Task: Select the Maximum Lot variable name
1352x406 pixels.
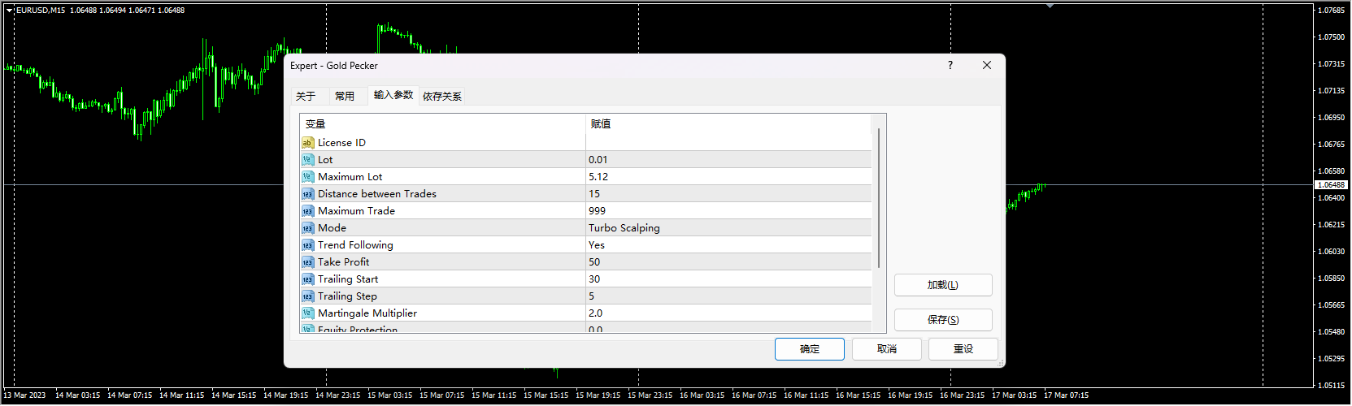Action: click(350, 177)
